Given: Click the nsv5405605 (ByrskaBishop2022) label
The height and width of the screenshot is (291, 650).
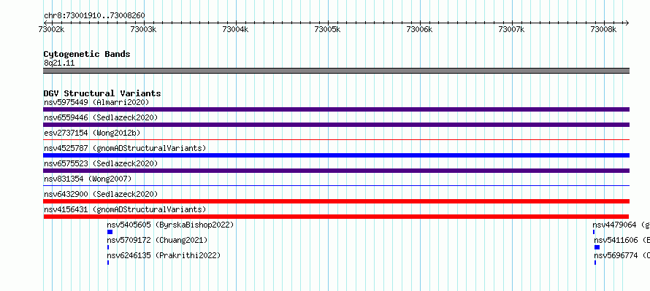Looking at the screenshot, I should (170, 225).
